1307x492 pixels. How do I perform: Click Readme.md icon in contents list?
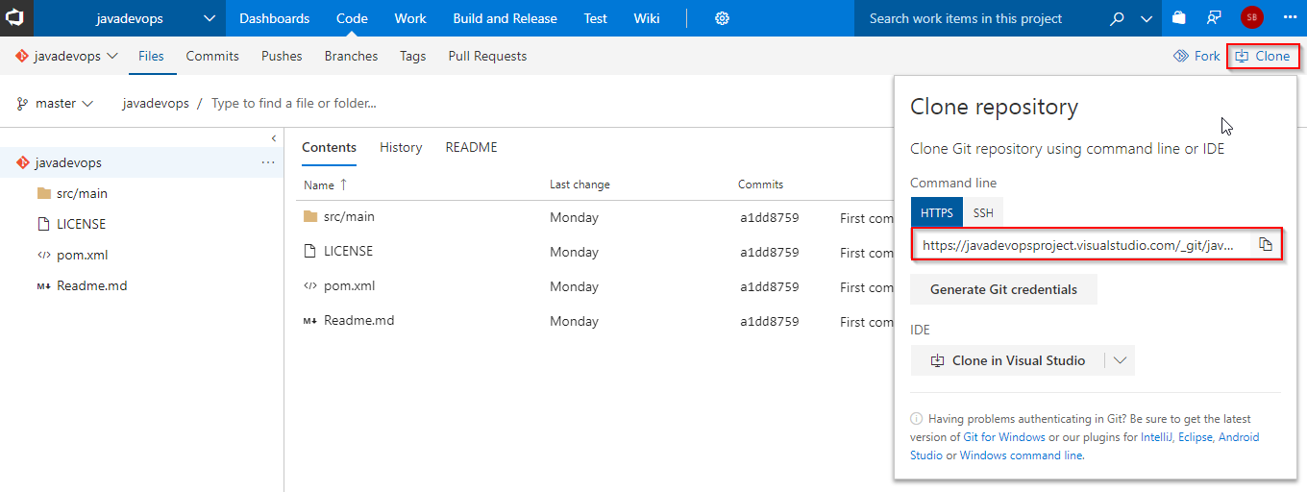pos(309,321)
